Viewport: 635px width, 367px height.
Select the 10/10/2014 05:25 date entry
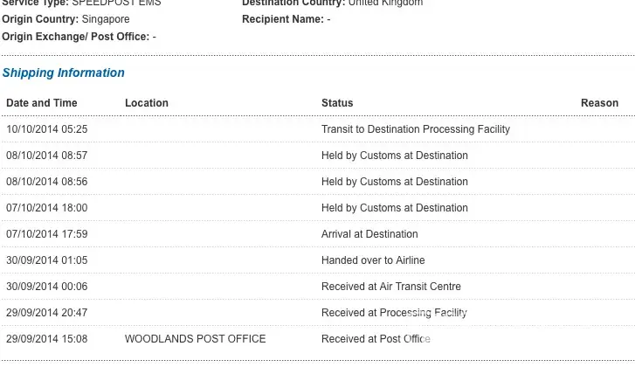pos(47,129)
